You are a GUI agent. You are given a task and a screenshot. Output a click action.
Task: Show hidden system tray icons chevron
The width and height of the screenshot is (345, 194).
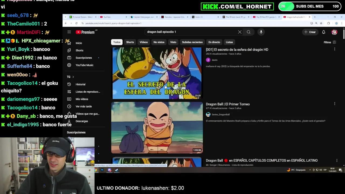[x=310, y=170]
